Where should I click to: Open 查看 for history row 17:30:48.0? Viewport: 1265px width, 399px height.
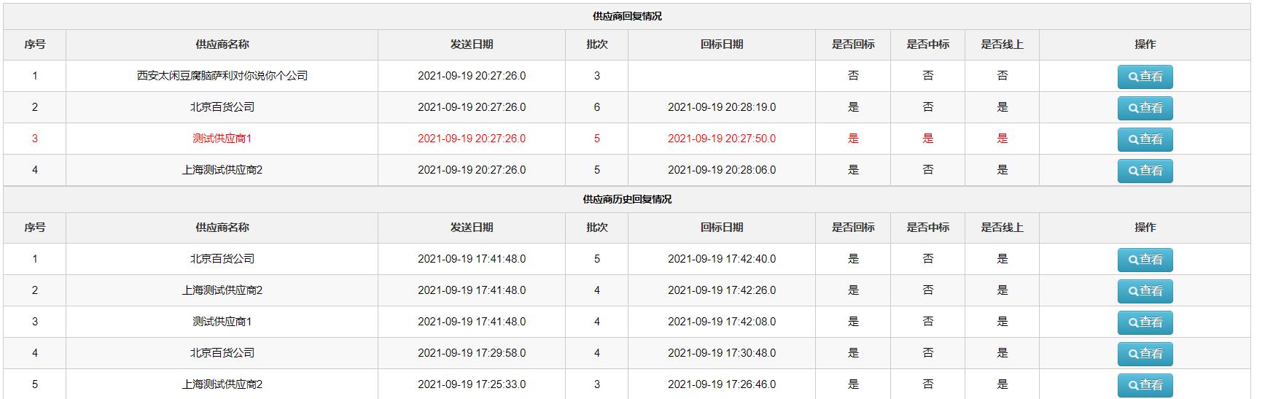point(1145,354)
